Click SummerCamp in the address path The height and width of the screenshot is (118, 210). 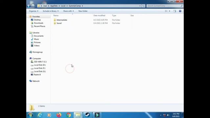75,6
